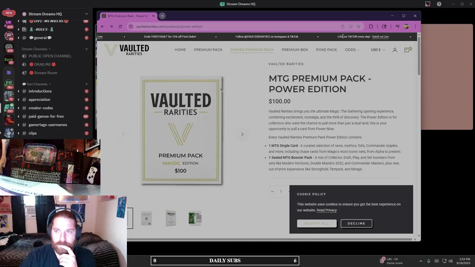Go to HOME in site navigation
The height and width of the screenshot is (267, 475).
pos(180,50)
